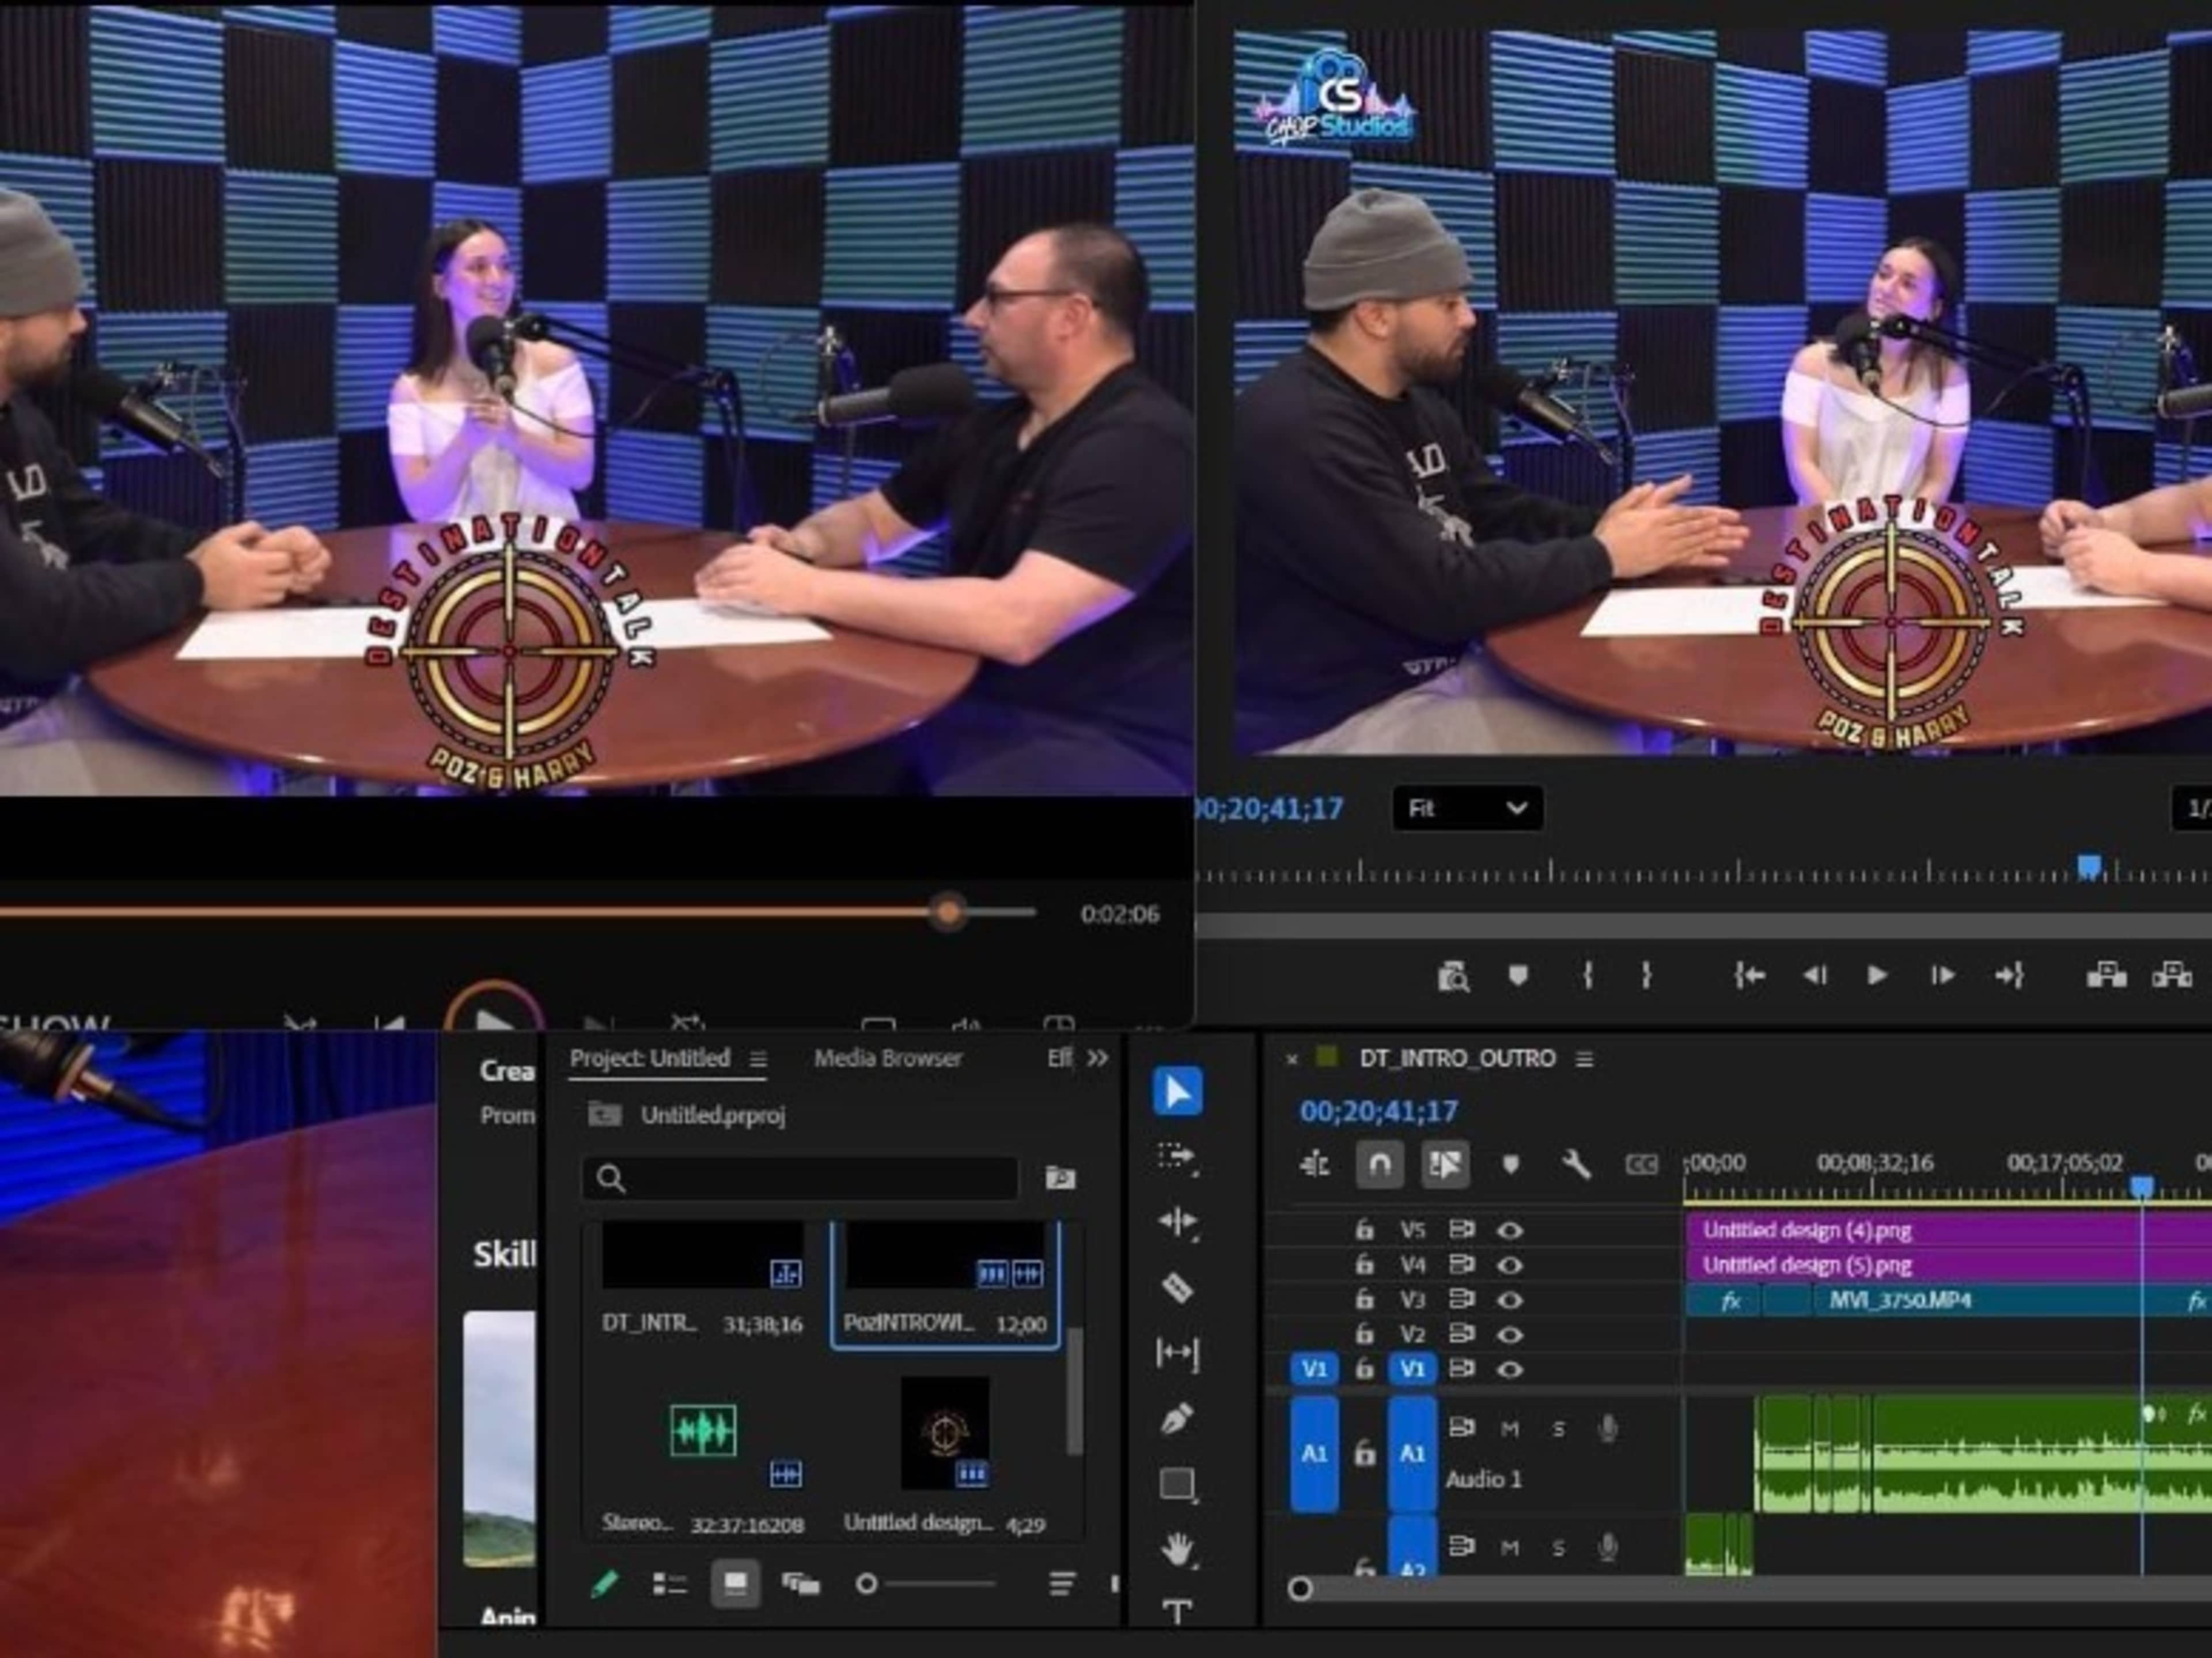The height and width of the screenshot is (1658, 2212).
Task: Step back one frame
Action: (1814, 975)
